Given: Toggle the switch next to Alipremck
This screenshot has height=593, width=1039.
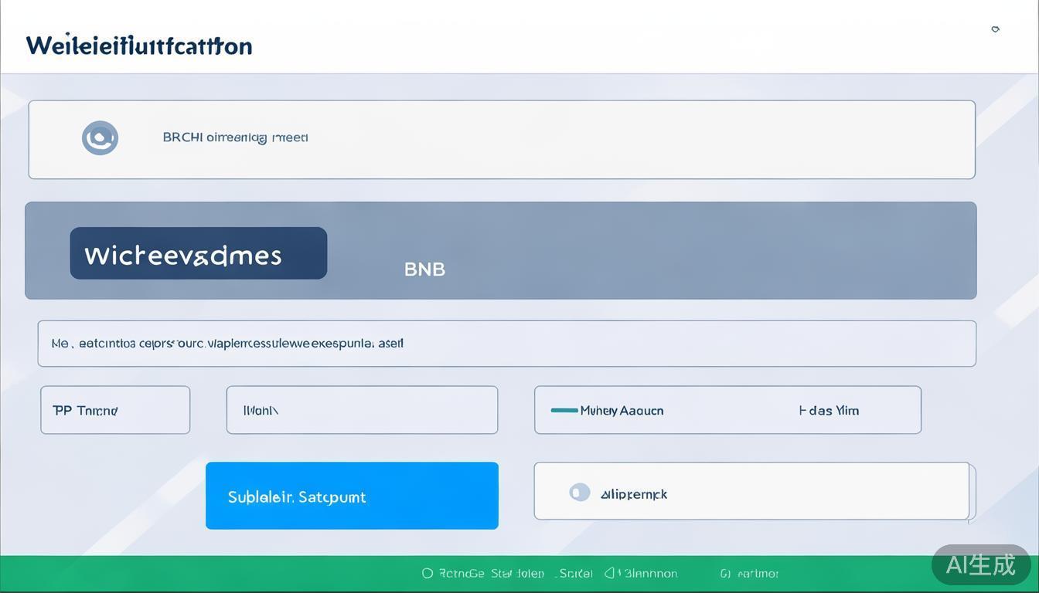Looking at the screenshot, I should [579, 493].
